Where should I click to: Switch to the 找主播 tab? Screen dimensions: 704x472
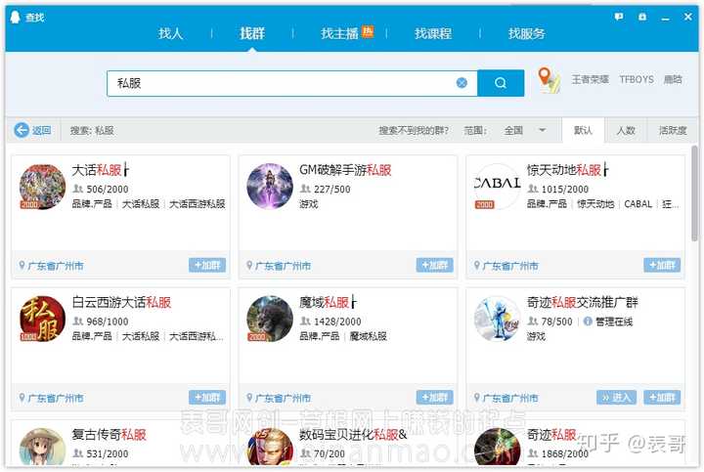pos(339,33)
